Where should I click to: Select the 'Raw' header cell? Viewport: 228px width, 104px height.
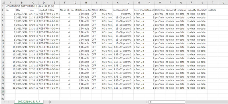tap(54, 10)
